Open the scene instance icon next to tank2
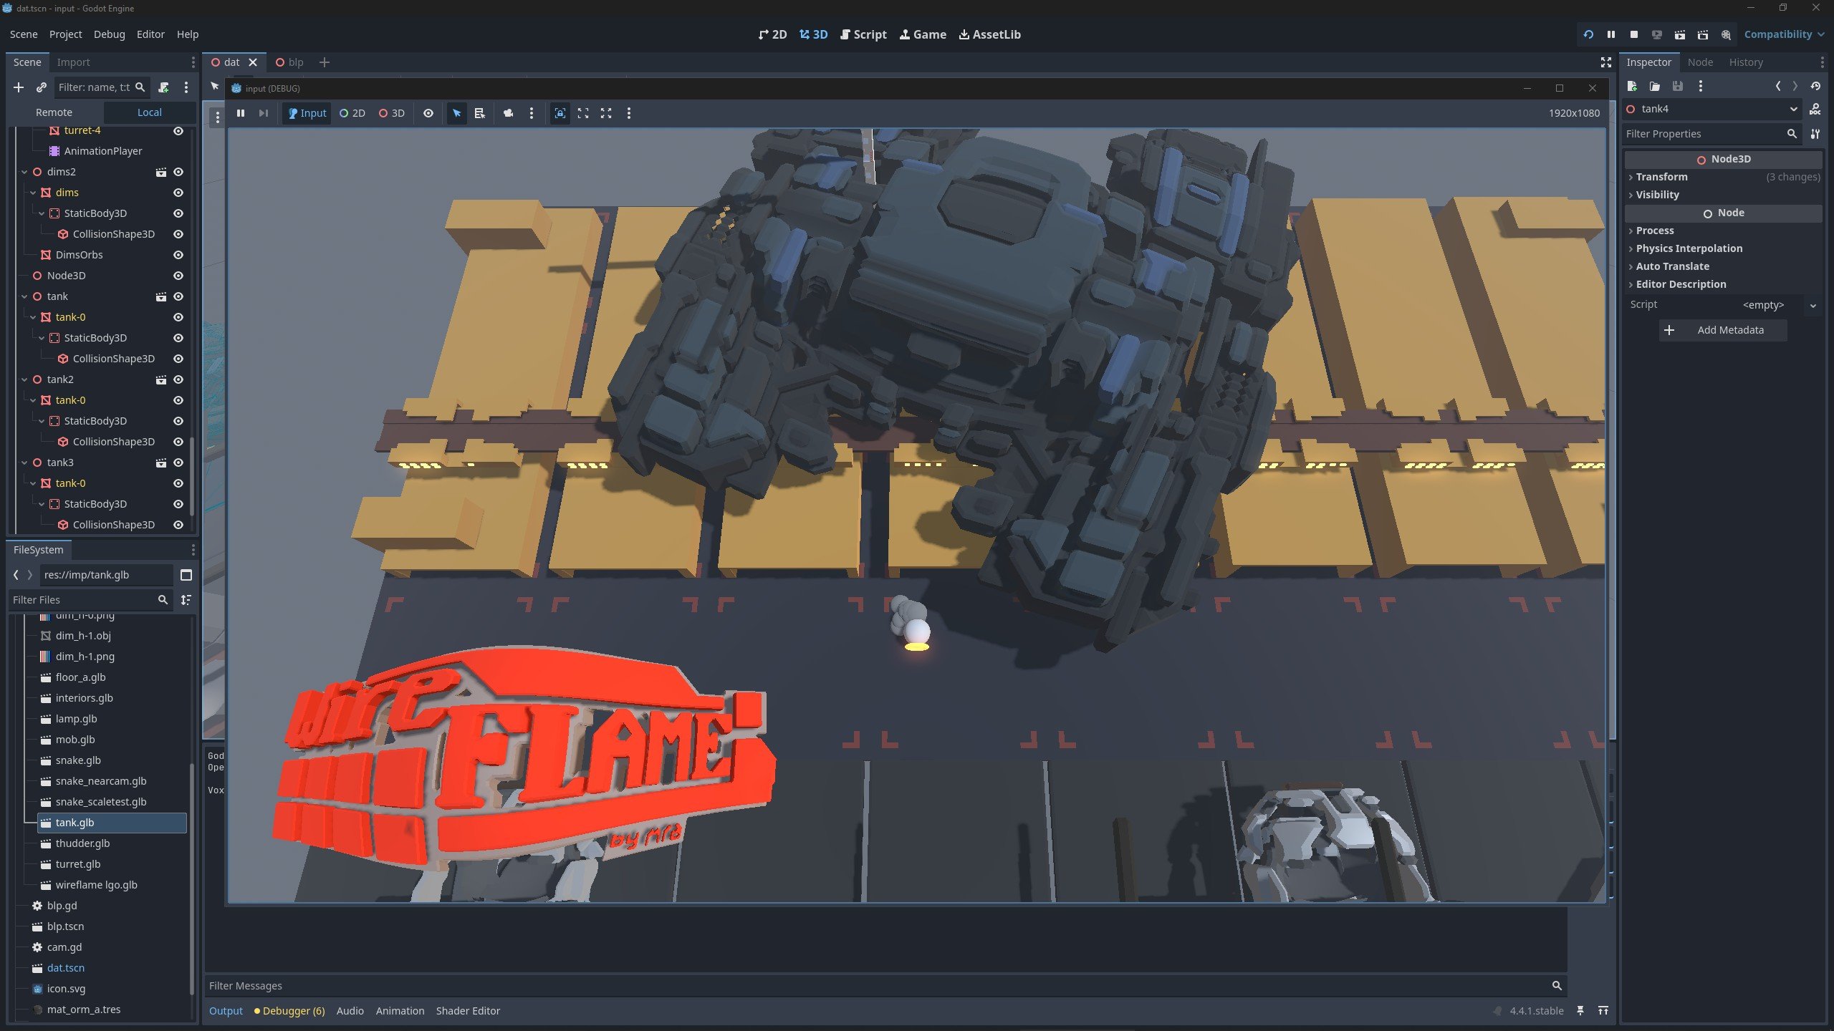 (x=161, y=379)
